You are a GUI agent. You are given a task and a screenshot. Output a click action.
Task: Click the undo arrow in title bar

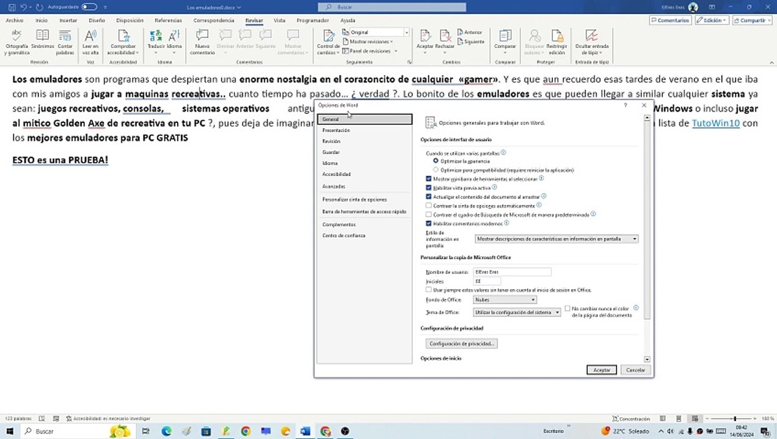click(23, 7)
